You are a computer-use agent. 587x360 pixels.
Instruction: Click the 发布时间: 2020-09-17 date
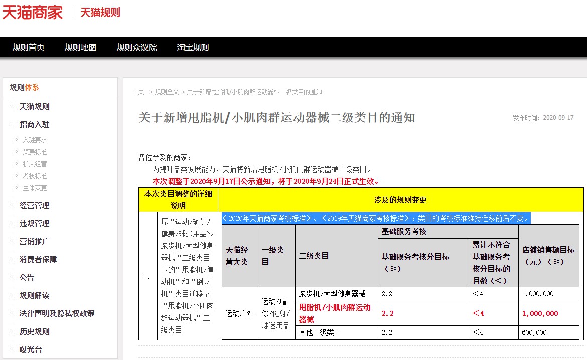coord(543,118)
